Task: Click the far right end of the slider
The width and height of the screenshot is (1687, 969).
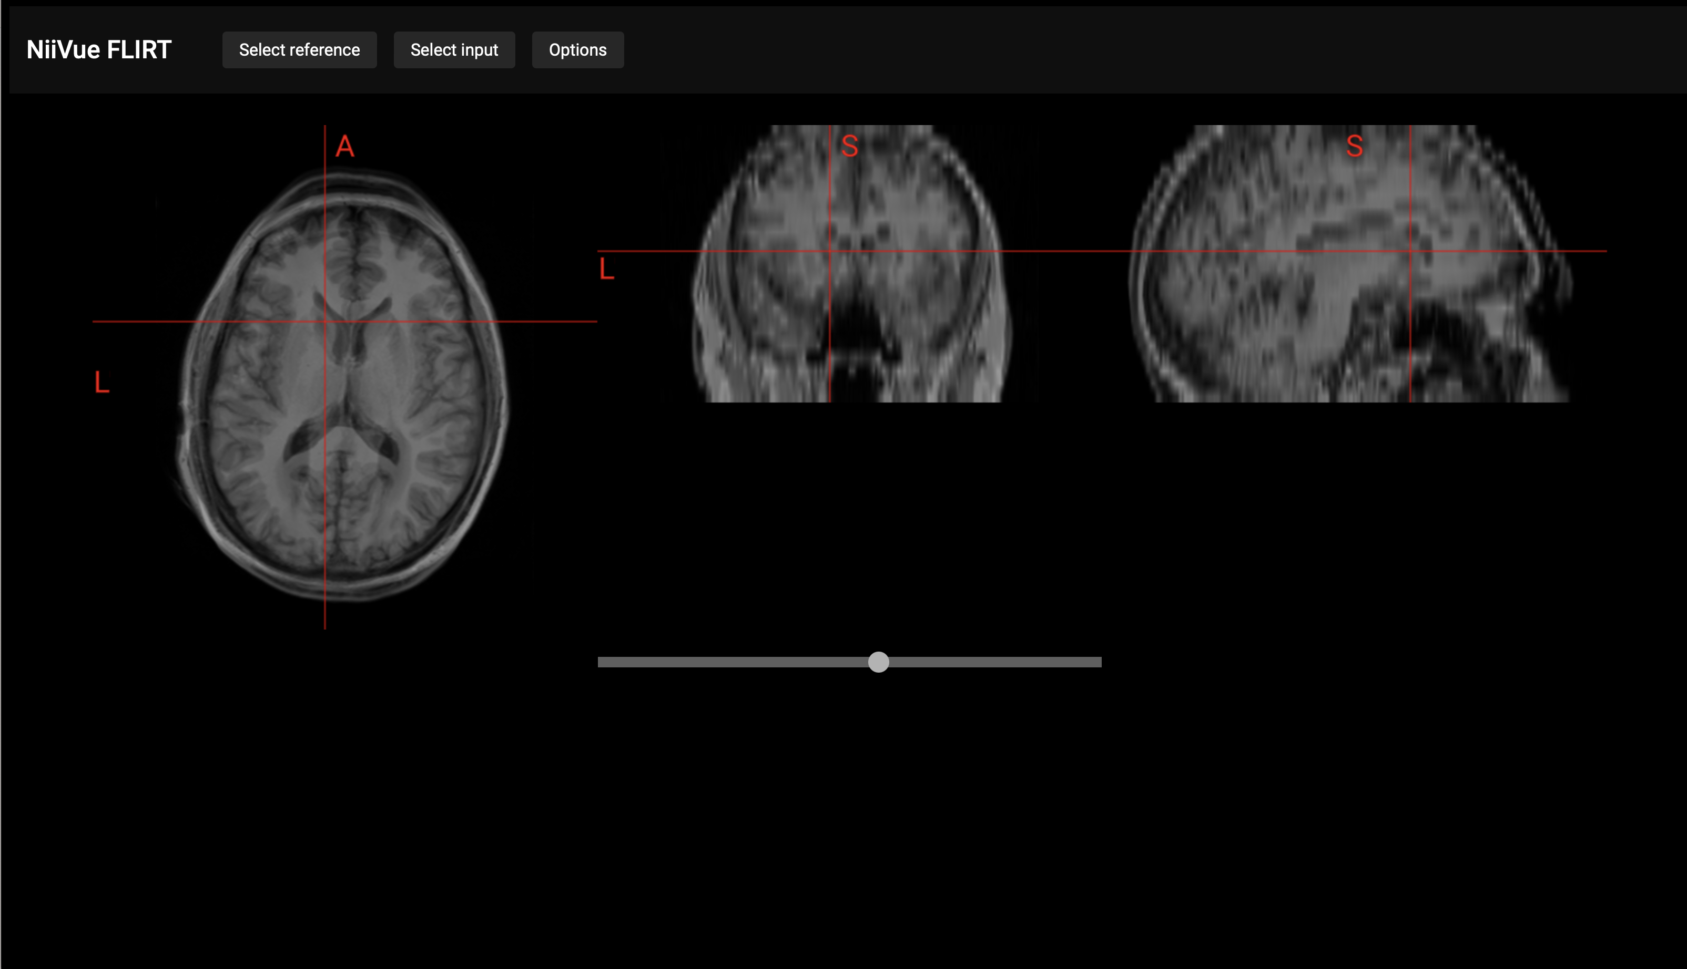Action: (x=1098, y=662)
